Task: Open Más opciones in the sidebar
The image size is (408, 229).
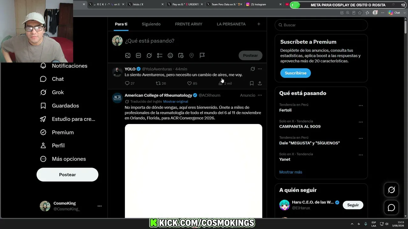Action: click(63, 159)
